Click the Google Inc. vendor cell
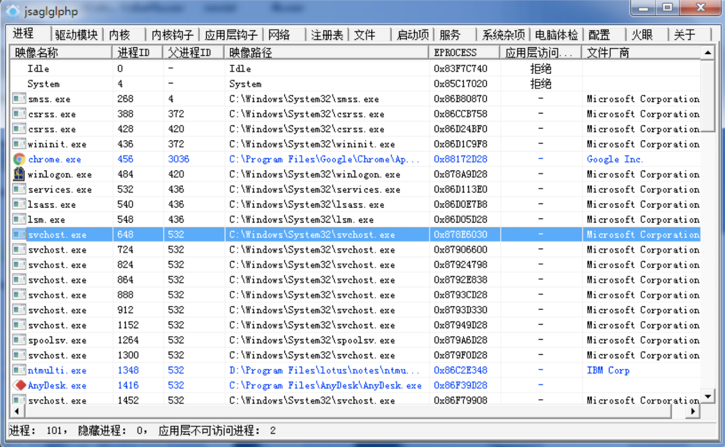Screen dimensions: 725x447 point(614,159)
